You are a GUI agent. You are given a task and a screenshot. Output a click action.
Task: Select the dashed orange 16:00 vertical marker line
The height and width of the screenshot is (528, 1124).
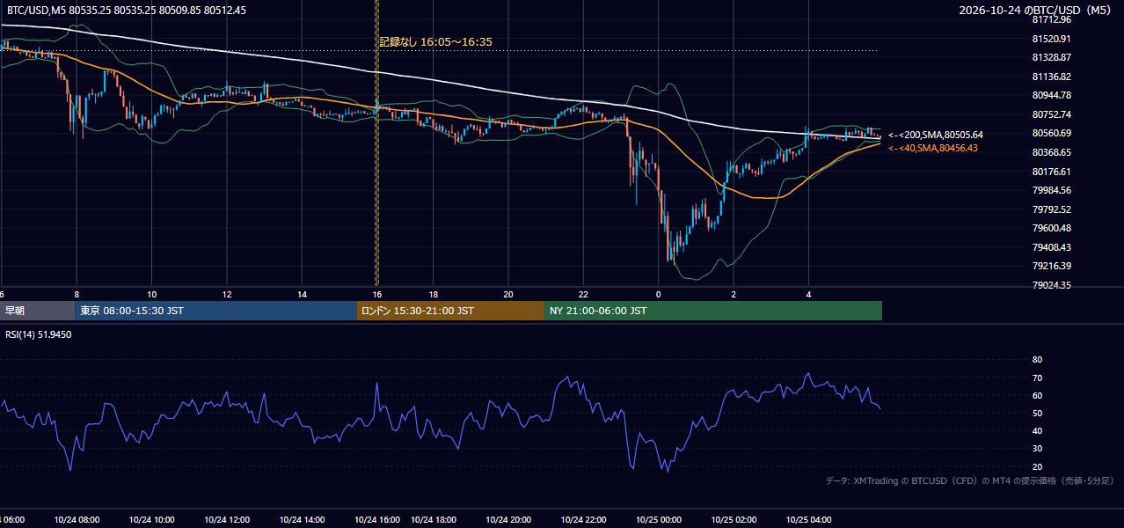coord(376,141)
